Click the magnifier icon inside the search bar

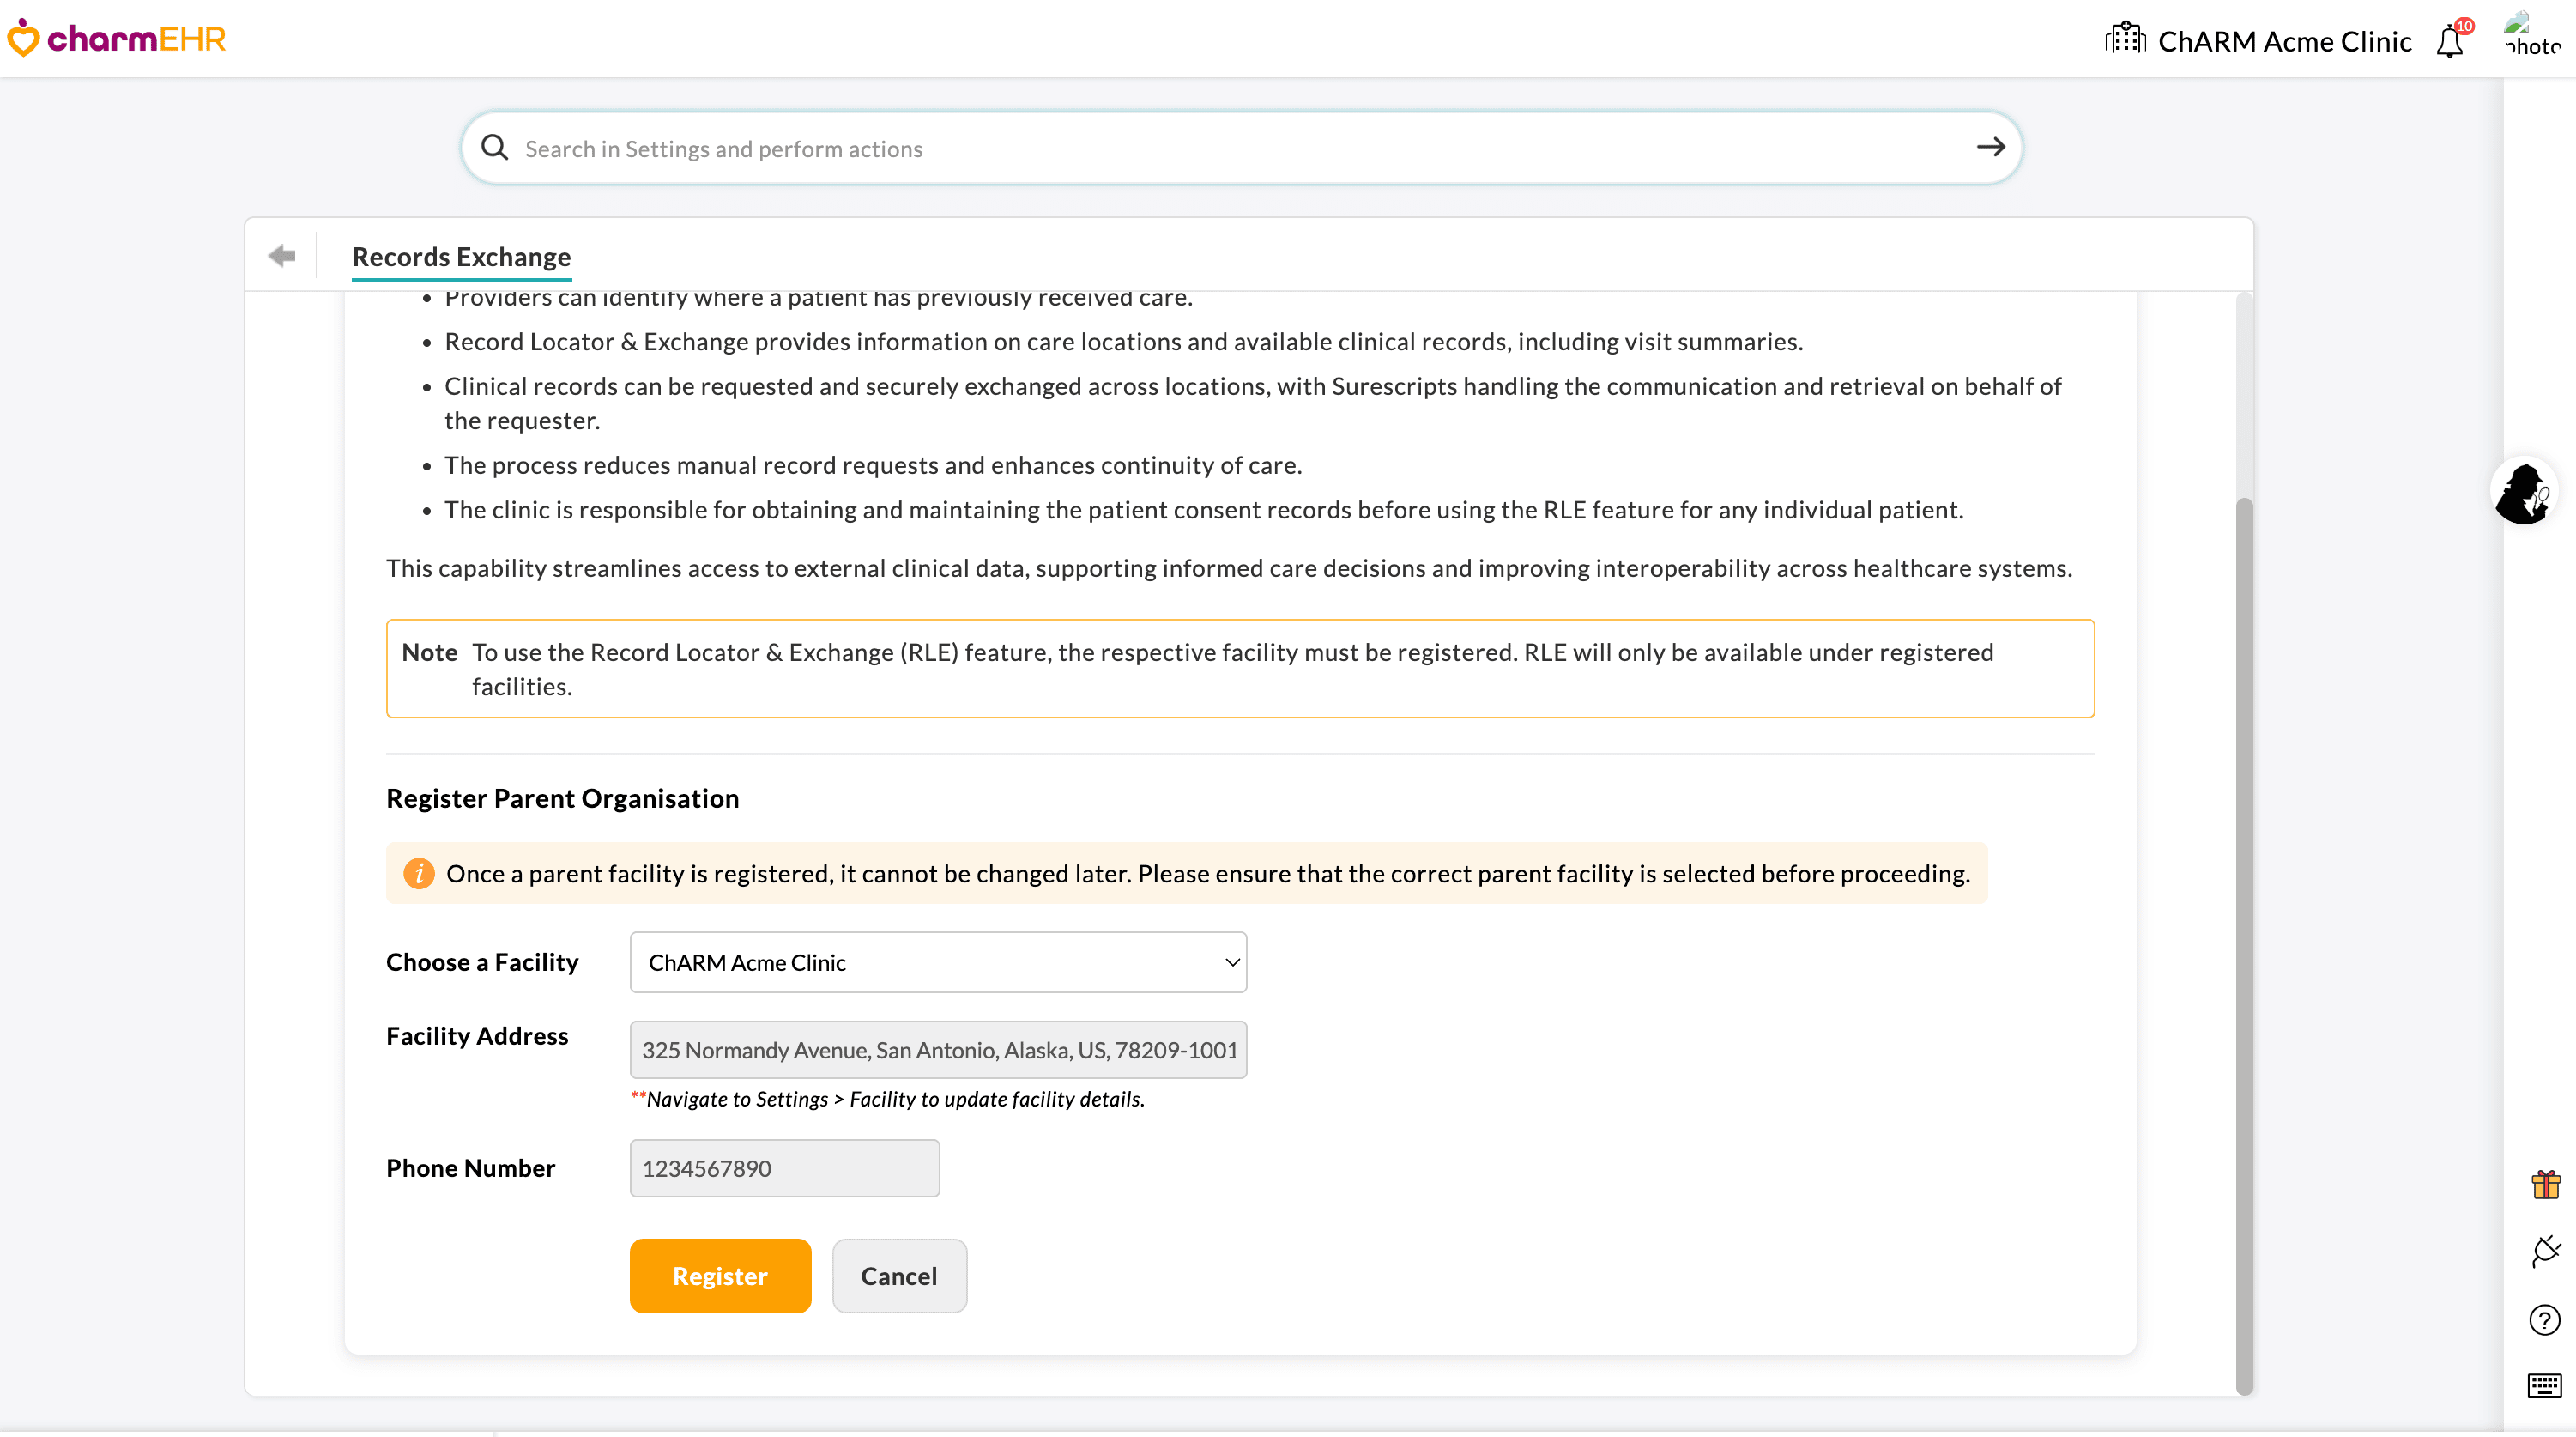point(494,147)
